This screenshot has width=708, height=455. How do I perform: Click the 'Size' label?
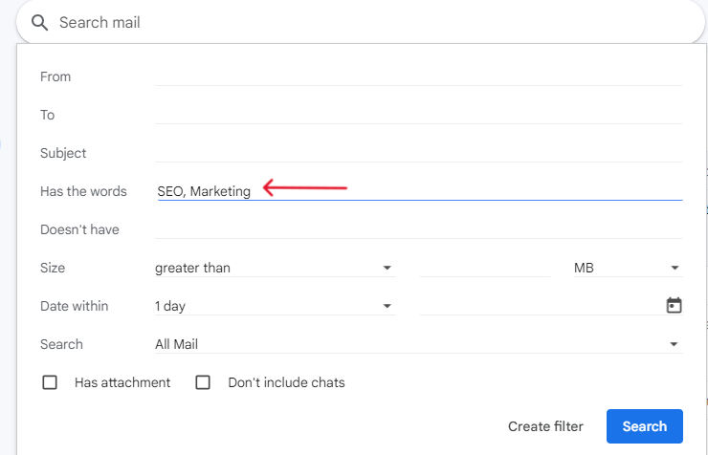click(x=53, y=268)
